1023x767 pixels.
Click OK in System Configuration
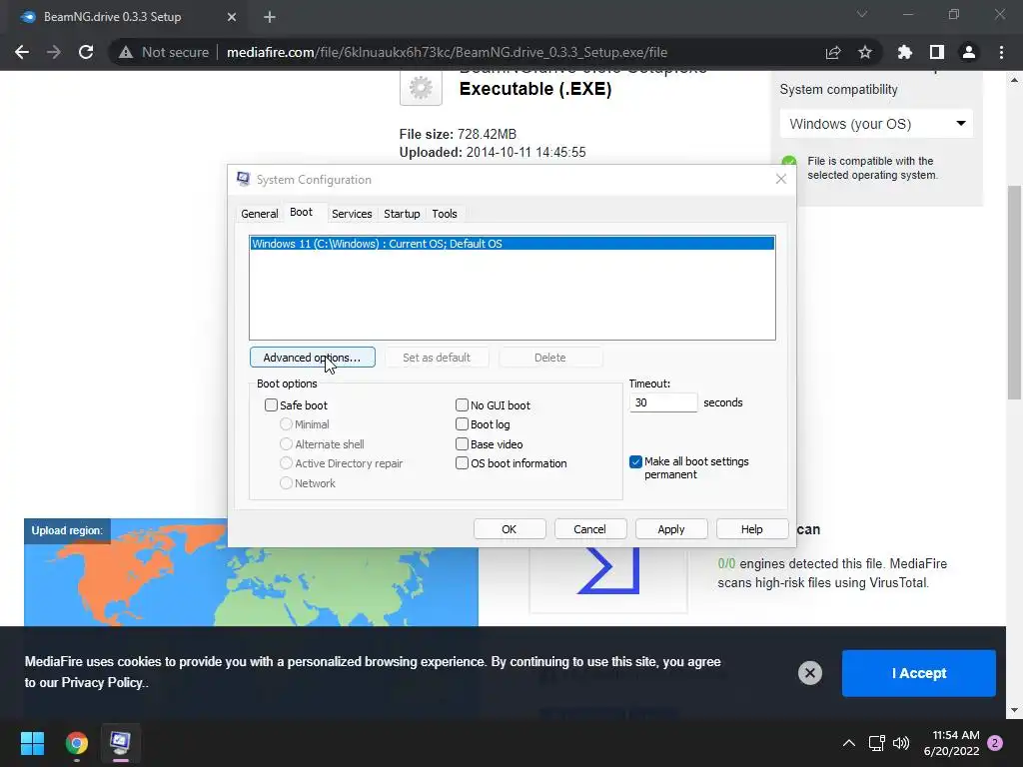(510, 529)
